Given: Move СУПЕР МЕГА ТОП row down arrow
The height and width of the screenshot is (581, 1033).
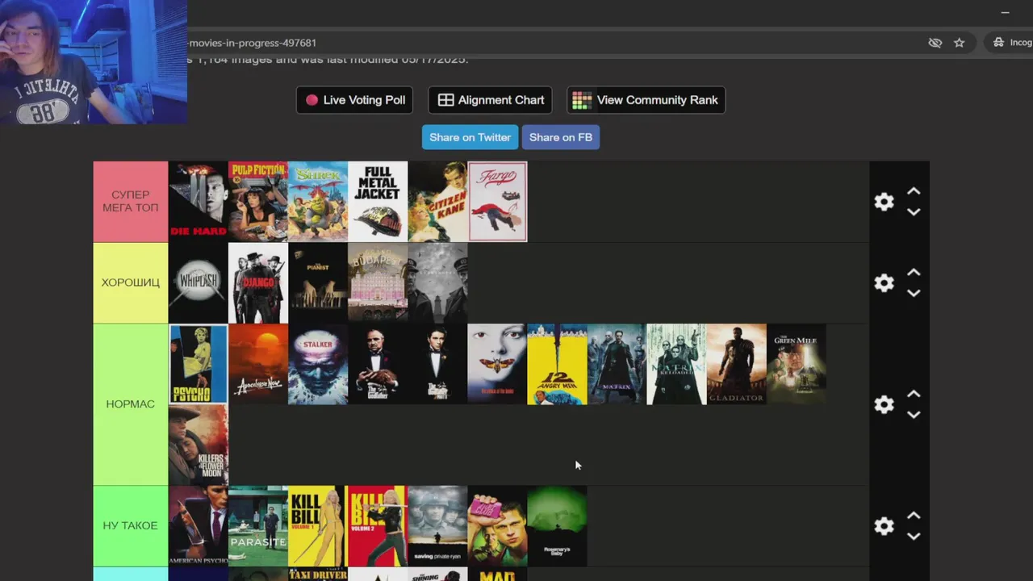Looking at the screenshot, I should tap(914, 212).
